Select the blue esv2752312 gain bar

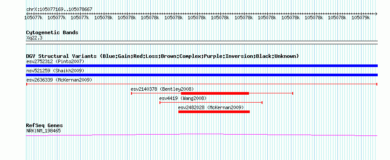(202, 66)
